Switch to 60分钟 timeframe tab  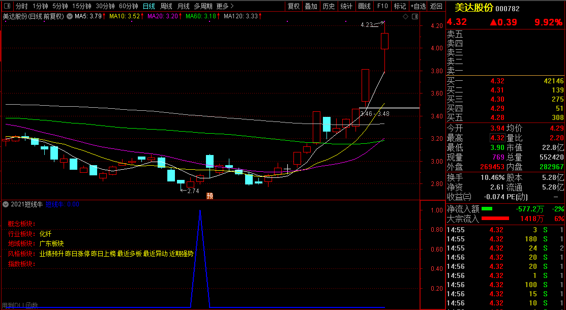[x=128, y=6]
